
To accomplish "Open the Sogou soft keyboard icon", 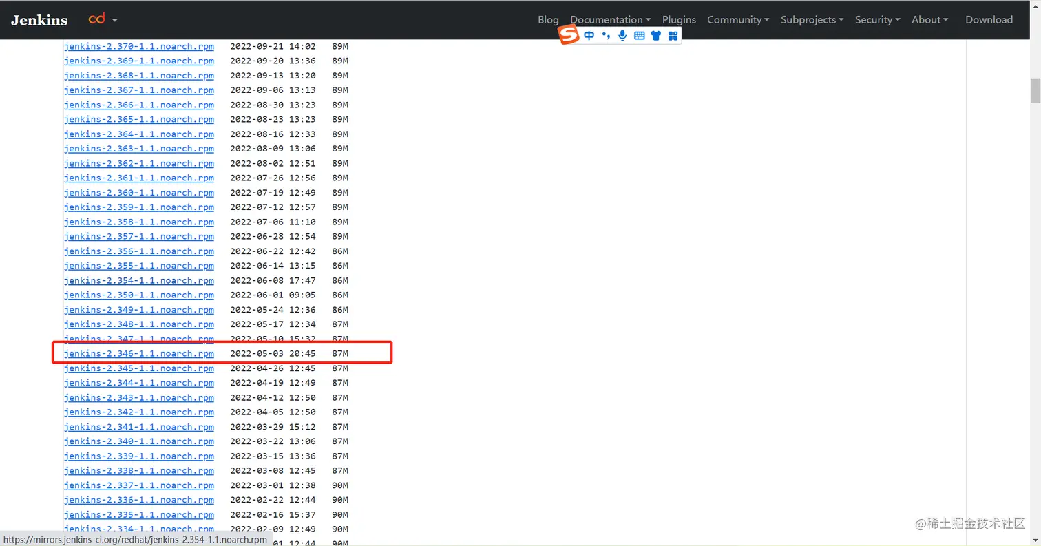I will point(639,36).
